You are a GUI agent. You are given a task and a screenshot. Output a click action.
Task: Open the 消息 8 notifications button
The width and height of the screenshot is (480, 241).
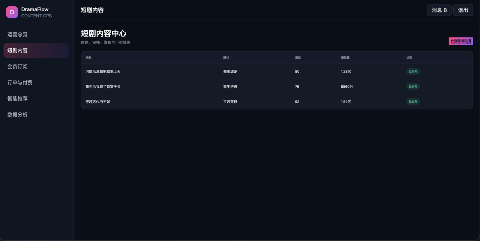coord(439,10)
